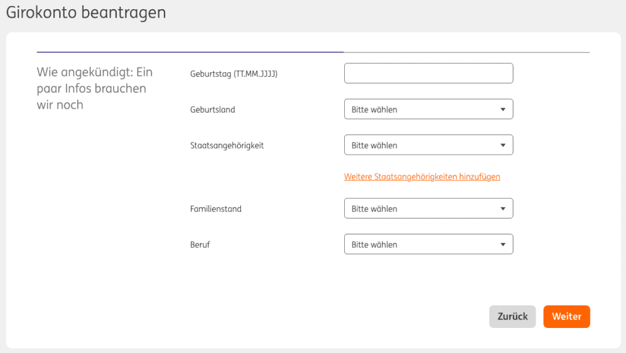Viewport: 626px width, 353px height.
Task: Click the 'Geburtstag (TT.MM.JJJJ)' label
Action: [234, 74]
